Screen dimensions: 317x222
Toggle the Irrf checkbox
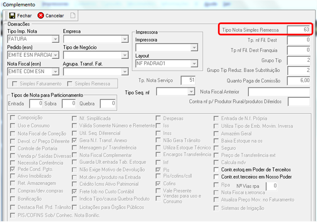pos(158,162)
